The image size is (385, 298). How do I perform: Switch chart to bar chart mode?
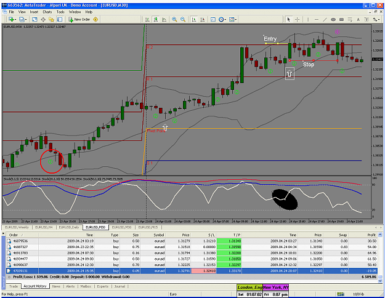pyautogui.click(x=147, y=19)
